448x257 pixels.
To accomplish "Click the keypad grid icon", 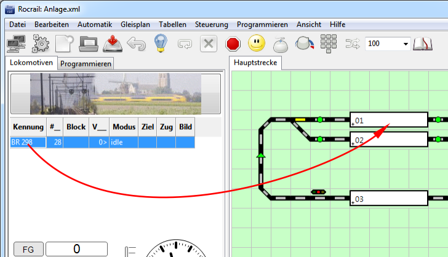I will [329, 44].
